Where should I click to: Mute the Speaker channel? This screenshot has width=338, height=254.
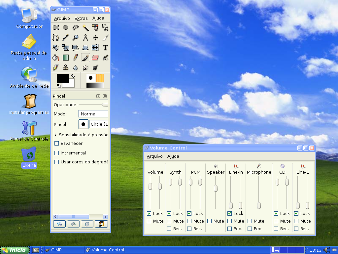[209, 221]
